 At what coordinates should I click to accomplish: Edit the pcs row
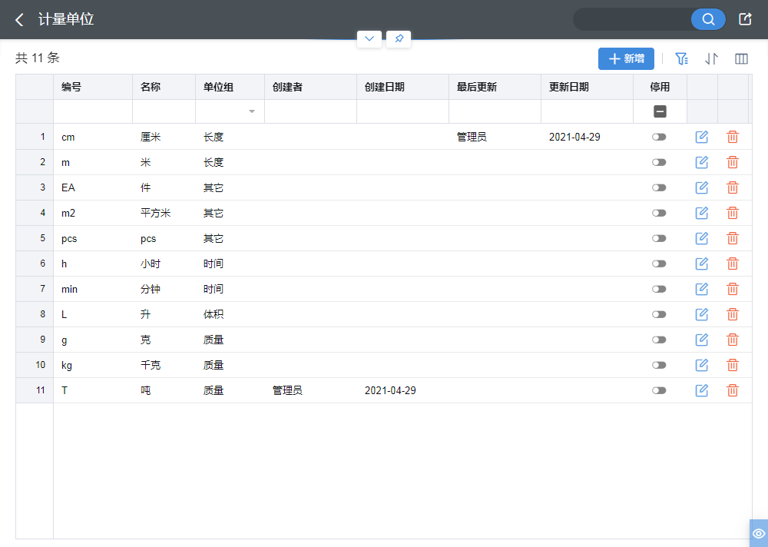coord(702,238)
